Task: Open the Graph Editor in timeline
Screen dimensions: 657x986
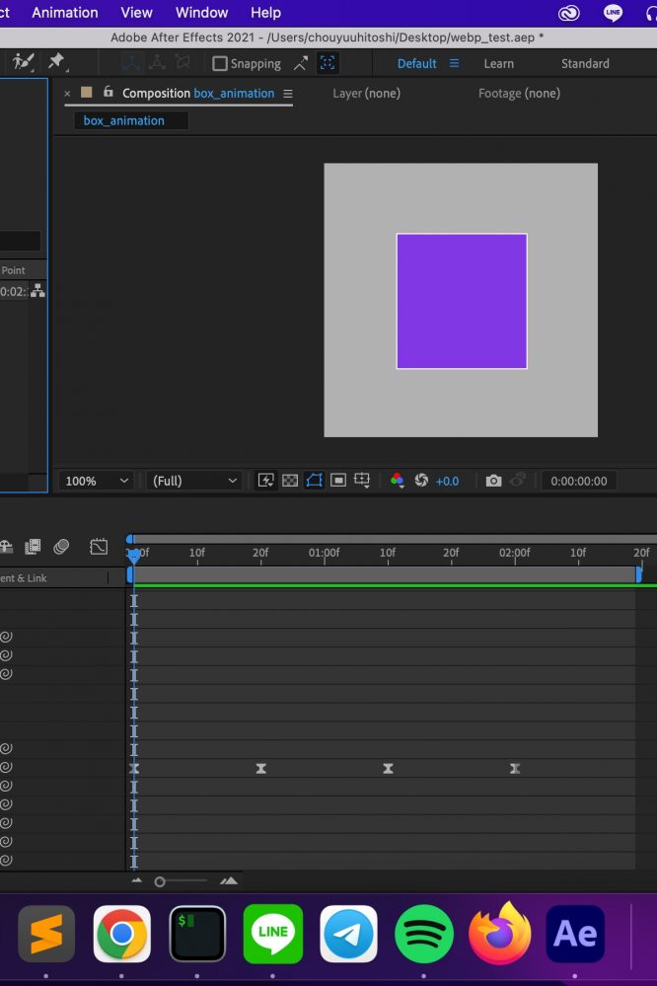Action: click(99, 547)
